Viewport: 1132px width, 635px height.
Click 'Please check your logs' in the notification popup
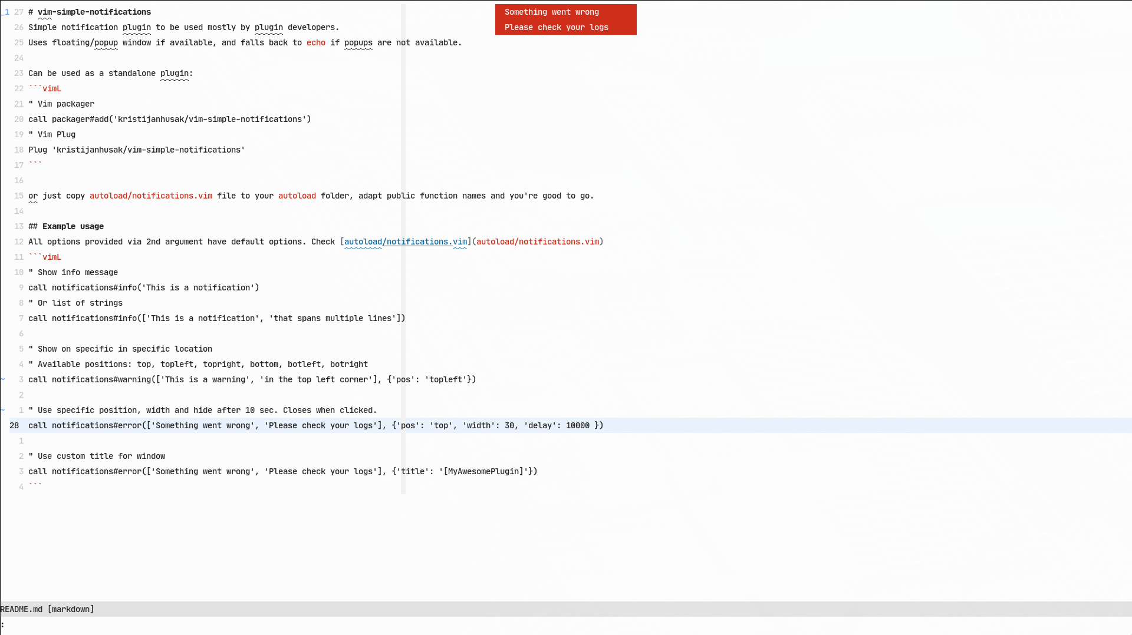pos(556,27)
